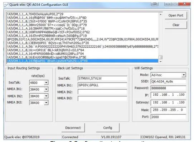The width and height of the screenshot is (194, 142).
Task: Edit the Port field showing 2000
Action: pyautogui.click(x=168, y=117)
